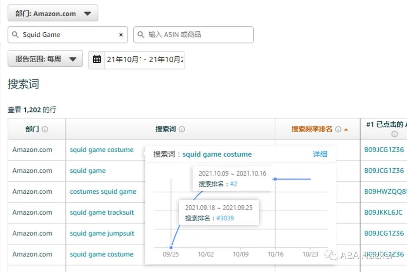Image resolution: width=407 pixels, height=272 pixels.
Task: Open the squid game search term link
Action: click(88, 171)
